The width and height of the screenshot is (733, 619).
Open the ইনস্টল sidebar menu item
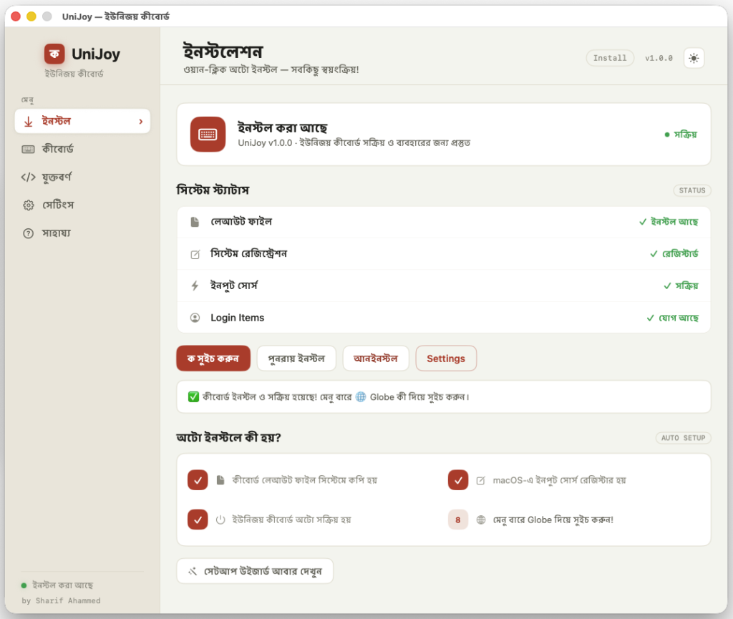point(82,122)
